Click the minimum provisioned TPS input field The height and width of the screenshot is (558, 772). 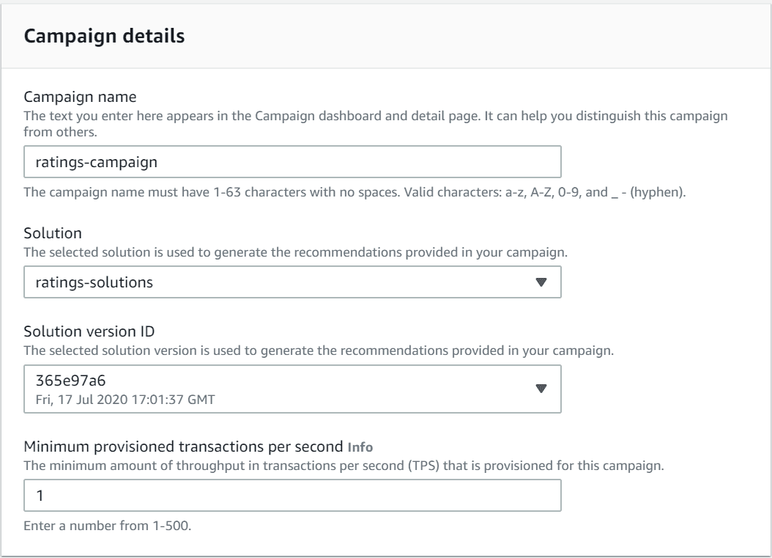pyautogui.click(x=293, y=496)
